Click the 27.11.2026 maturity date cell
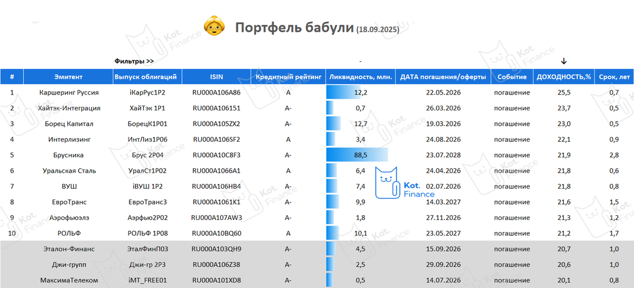 (443, 218)
